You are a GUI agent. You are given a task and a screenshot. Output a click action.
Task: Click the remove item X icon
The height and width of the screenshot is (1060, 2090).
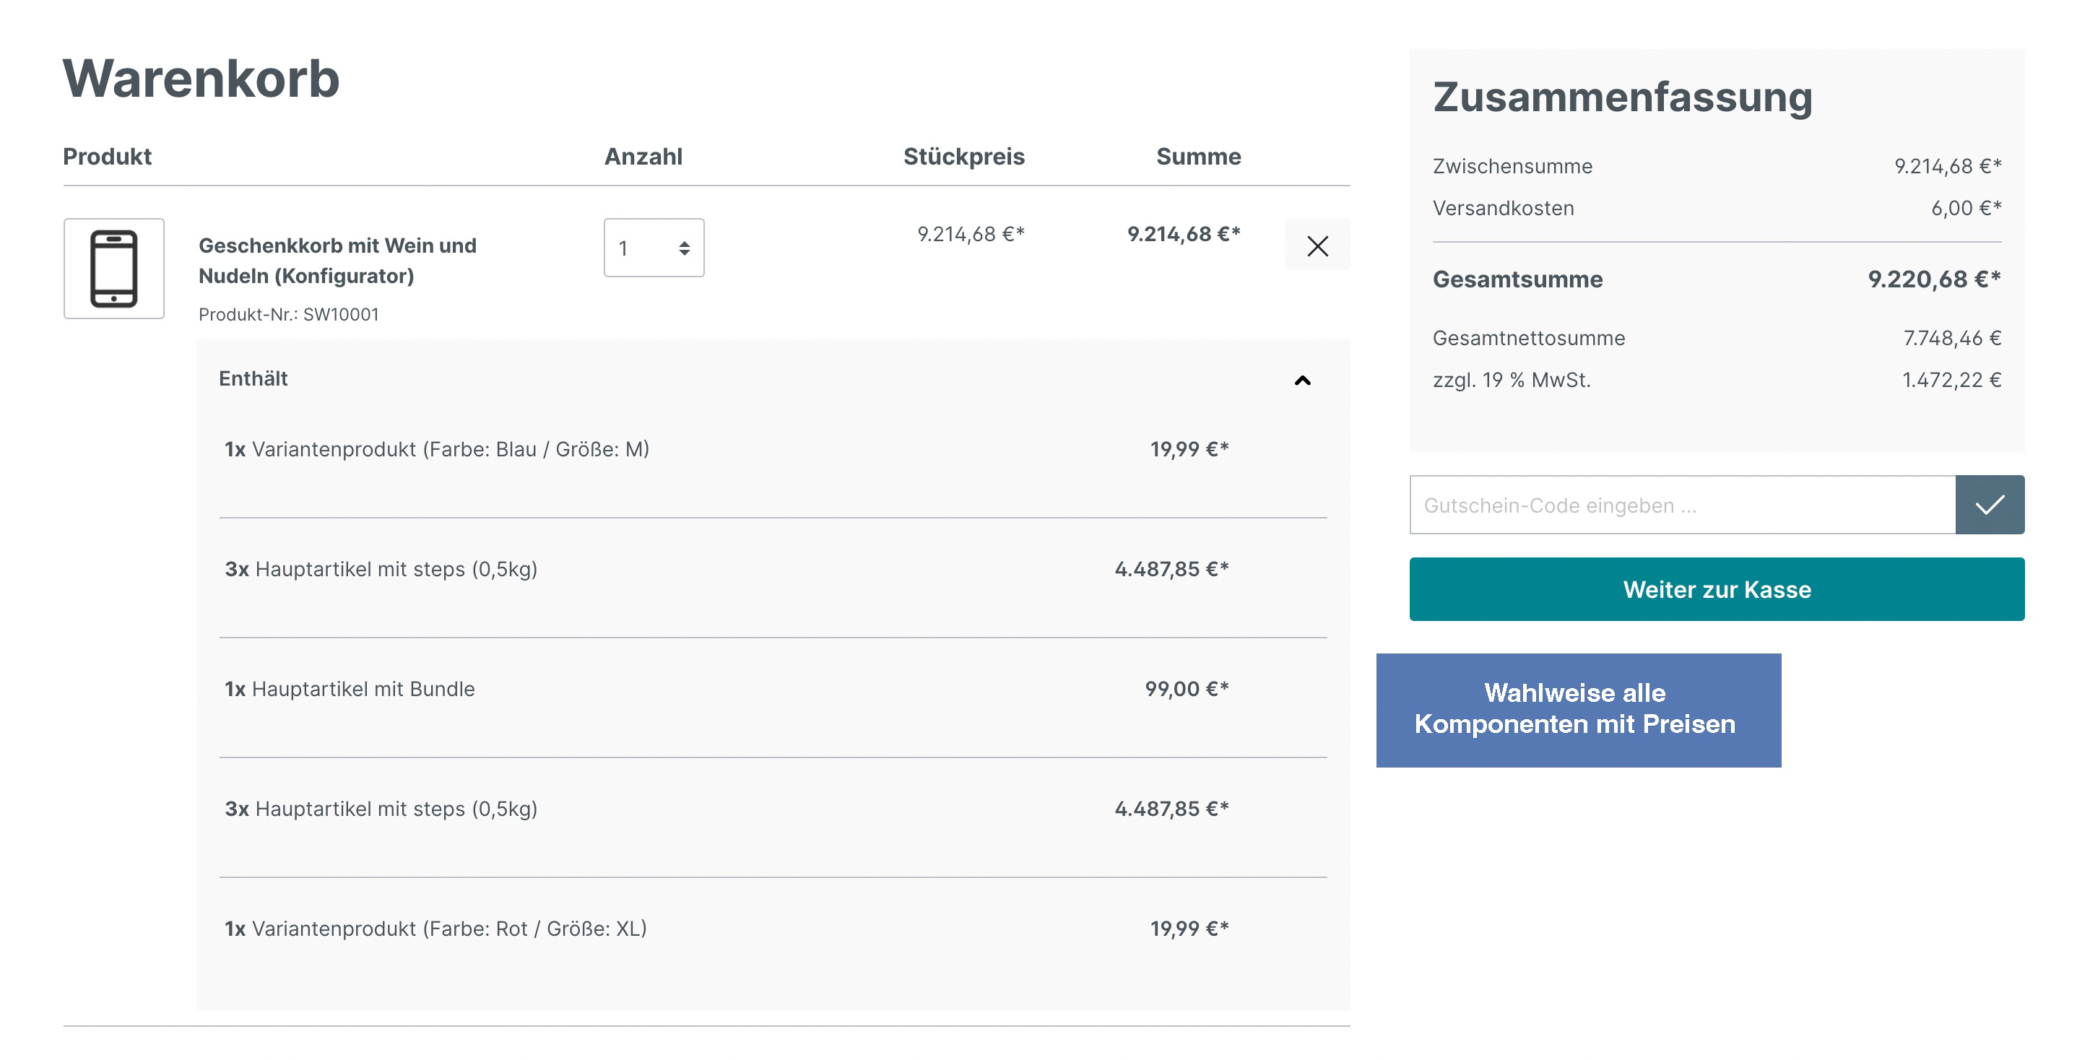[1317, 246]
